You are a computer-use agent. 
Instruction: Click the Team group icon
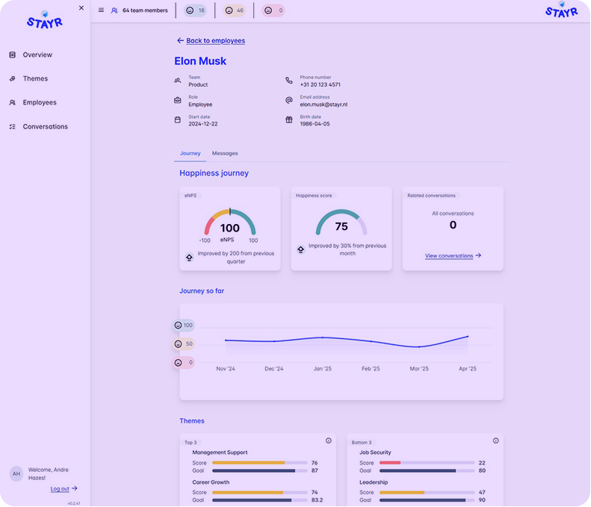point(178,81)
